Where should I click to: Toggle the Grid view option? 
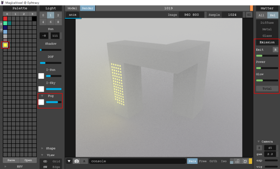pyautogui.click(x=56, y=162)
